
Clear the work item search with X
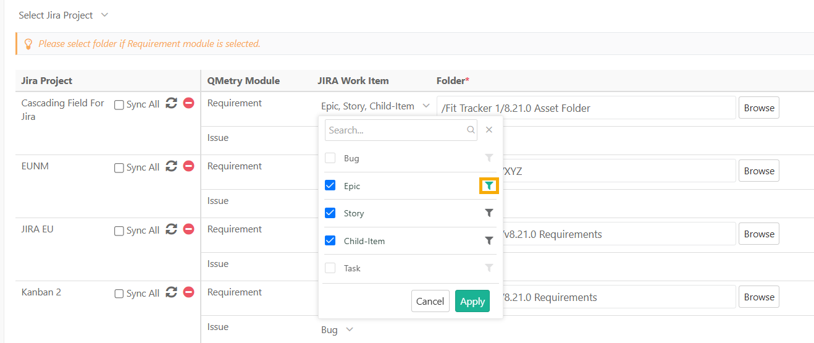pos(489,130)
